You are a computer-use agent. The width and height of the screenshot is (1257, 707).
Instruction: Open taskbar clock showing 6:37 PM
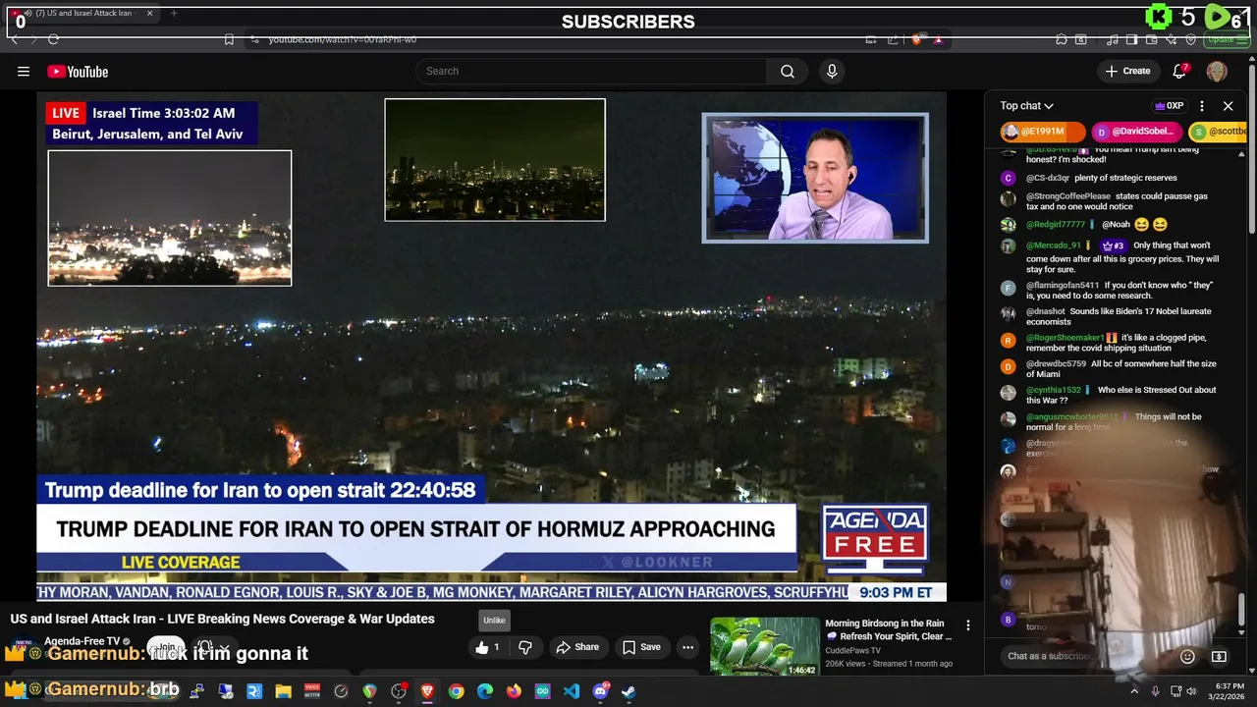click(x=1229, y=691)
